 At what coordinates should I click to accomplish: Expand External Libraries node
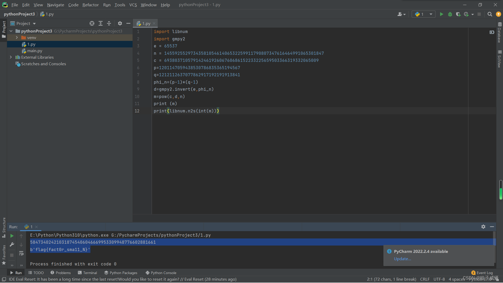pyautogui.click(x=11, y=57)
